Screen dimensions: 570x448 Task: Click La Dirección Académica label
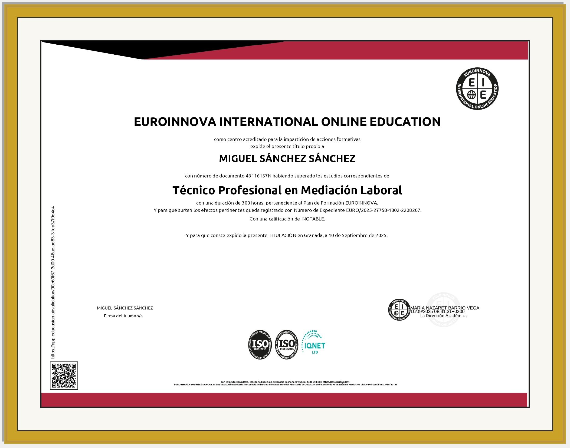[x=443, y=316]
